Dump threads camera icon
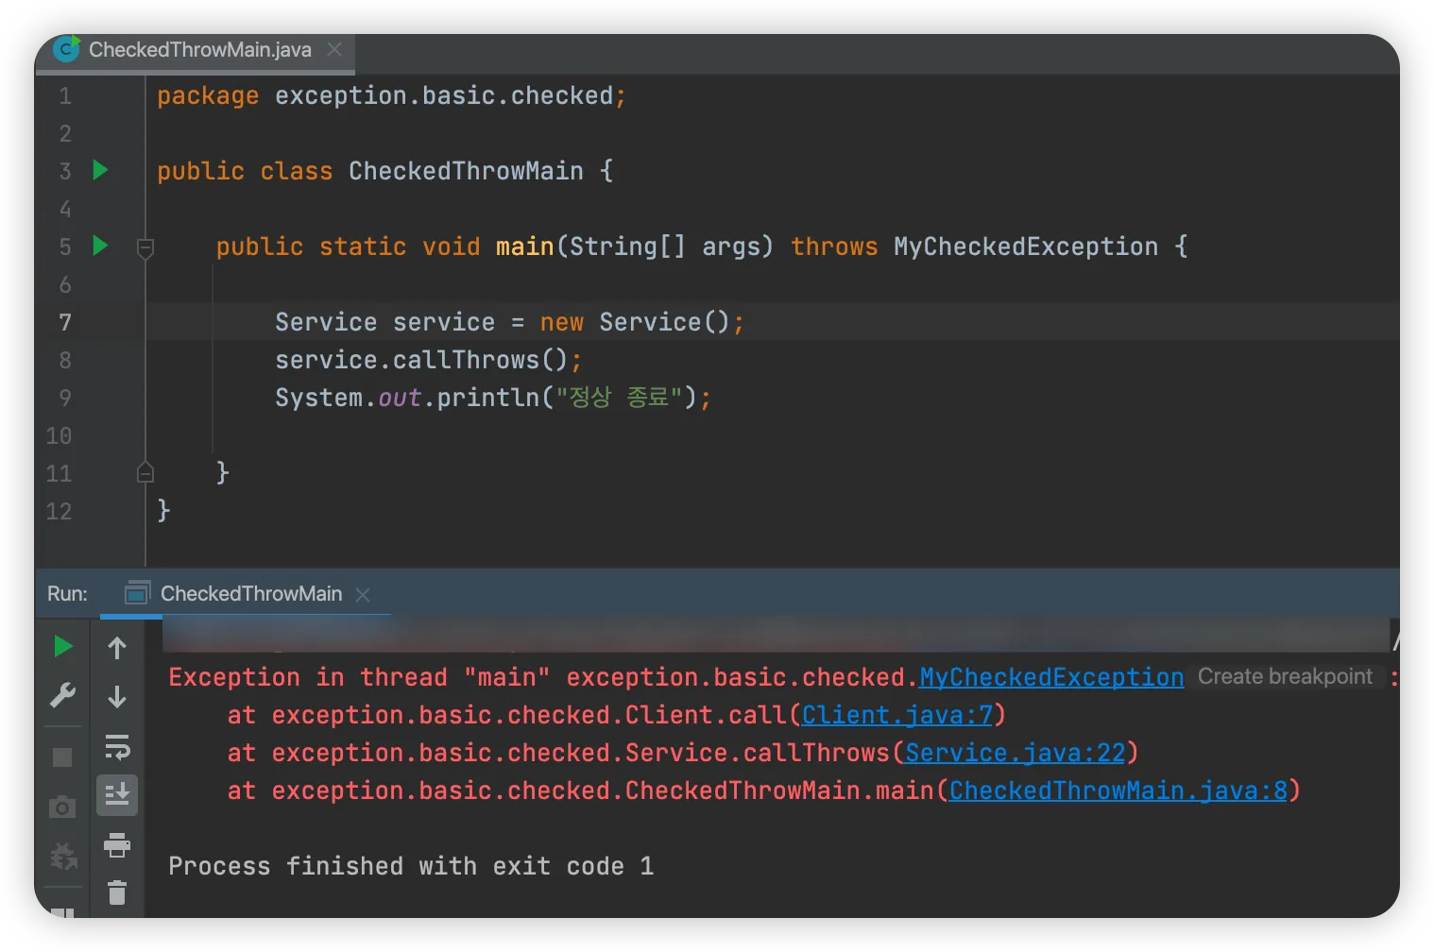The height and width of the screenshot is (952, 1434). point(62,807)
